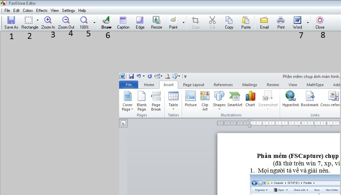Expand the Word output dropdown arrow
The image size is (341, 195).
click(308, 22)
